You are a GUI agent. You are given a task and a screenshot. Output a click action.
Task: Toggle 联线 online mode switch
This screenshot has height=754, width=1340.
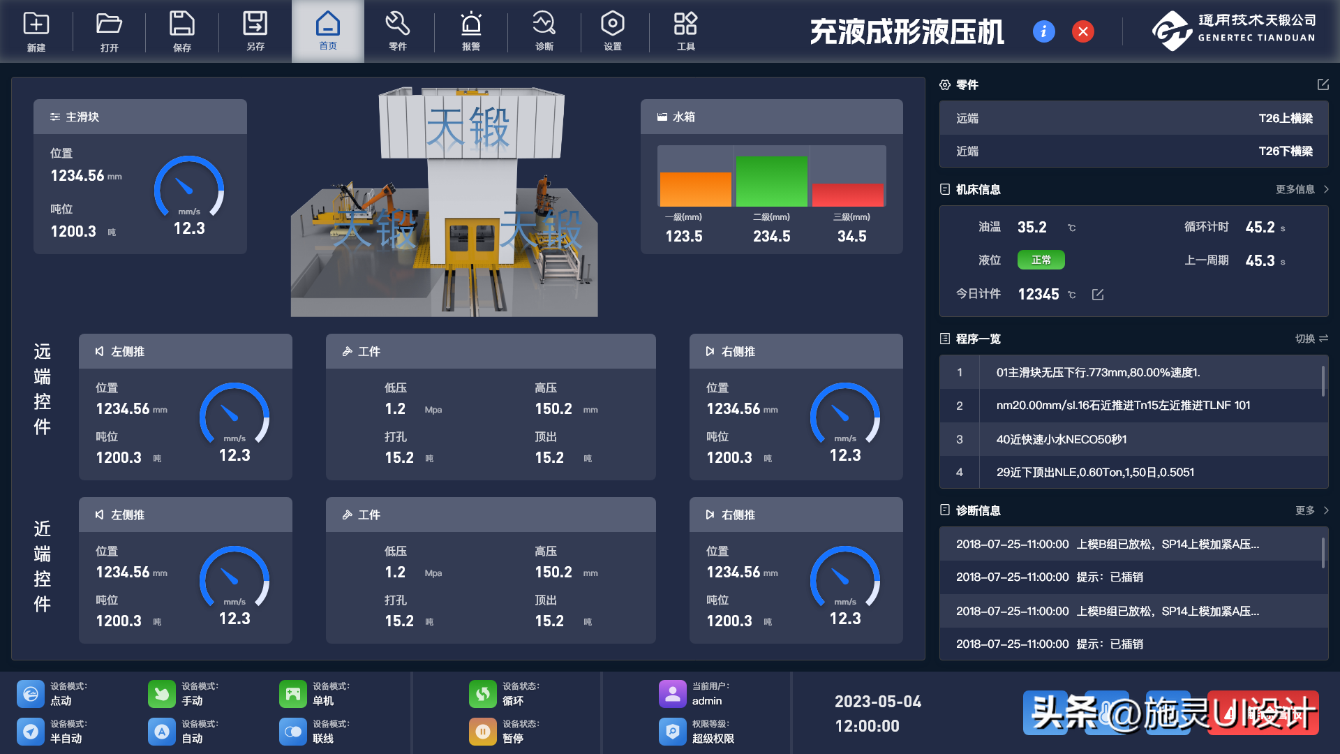click(x=292, y=732)
